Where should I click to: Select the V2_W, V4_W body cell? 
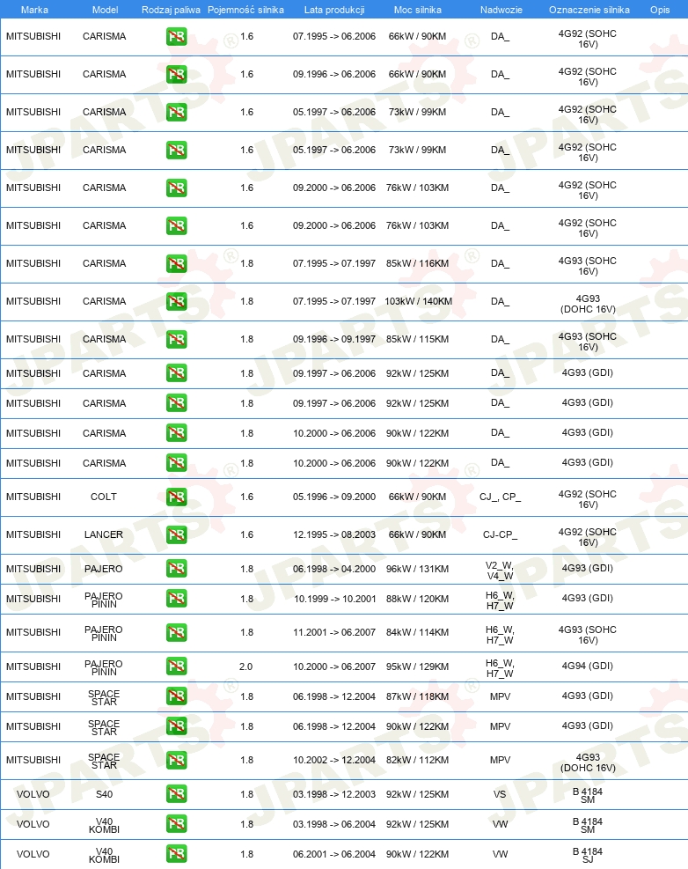click(x=500, y=571)
